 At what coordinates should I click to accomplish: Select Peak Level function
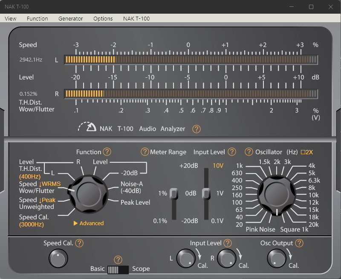[x=135, y=203]
